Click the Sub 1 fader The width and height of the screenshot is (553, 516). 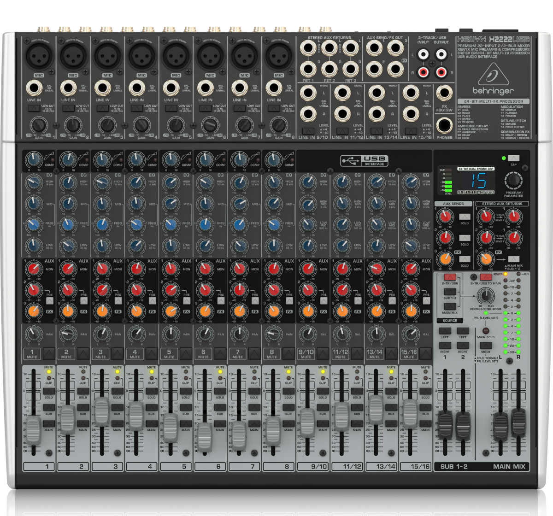[445, 426]
